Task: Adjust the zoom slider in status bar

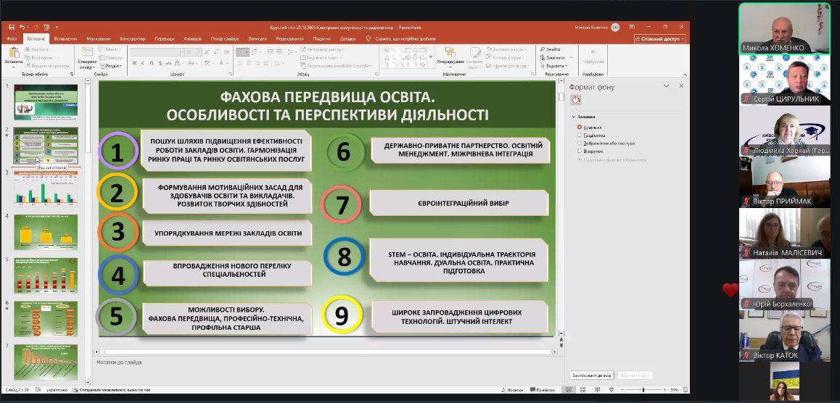Action: [643, 390]
